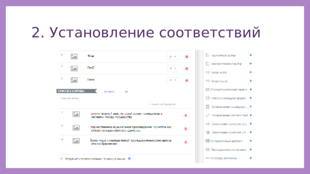Click the Гимн item text field
Screen dimensions: 310x174
pos(91,79)
